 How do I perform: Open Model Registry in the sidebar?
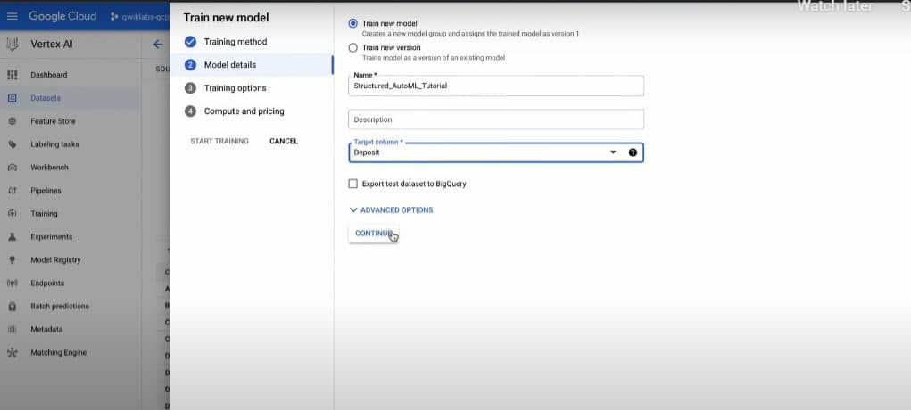[55, 260]
